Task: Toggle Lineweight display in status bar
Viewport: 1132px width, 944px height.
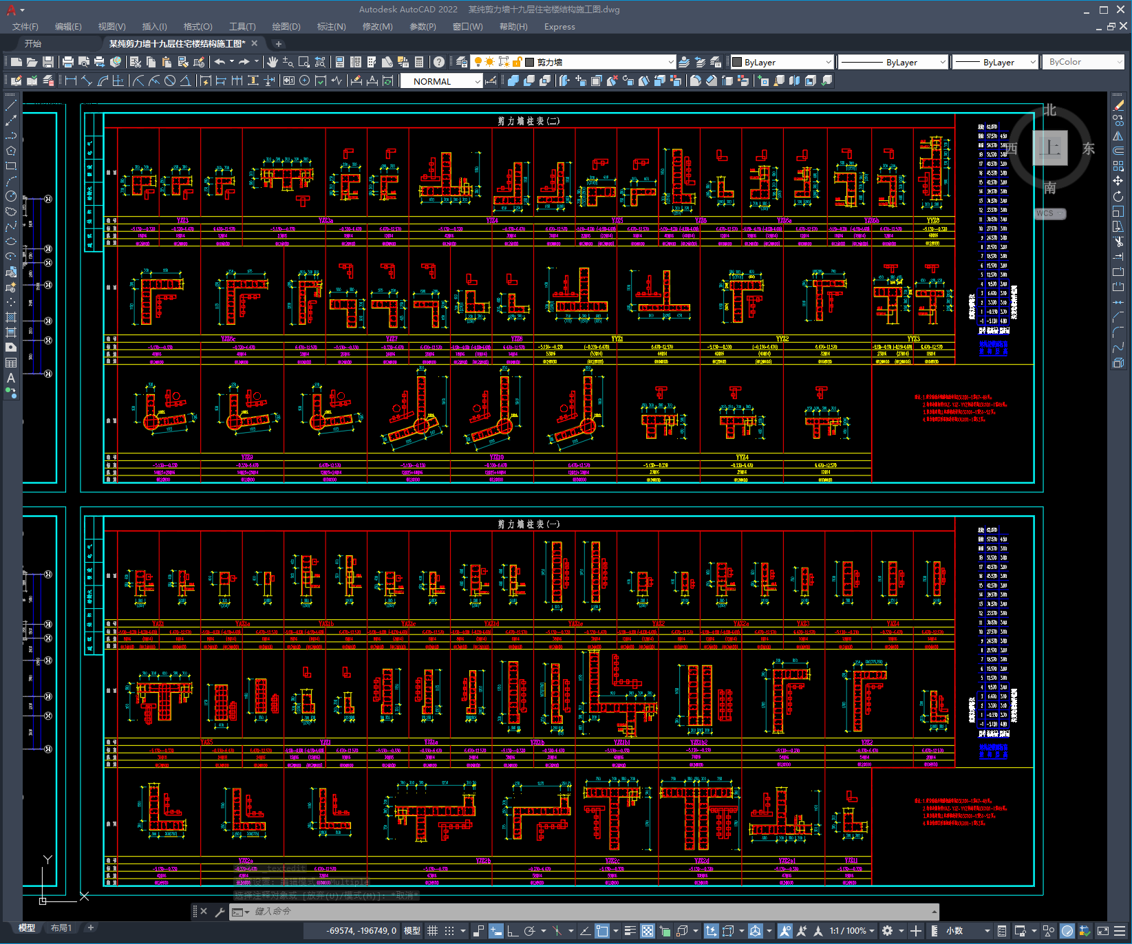Action: point(630,931)
